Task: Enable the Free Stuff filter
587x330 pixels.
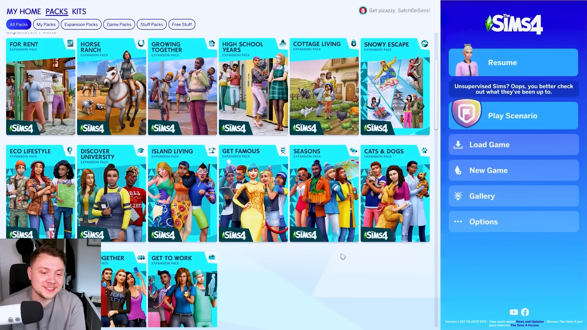Action: point(182,24)
